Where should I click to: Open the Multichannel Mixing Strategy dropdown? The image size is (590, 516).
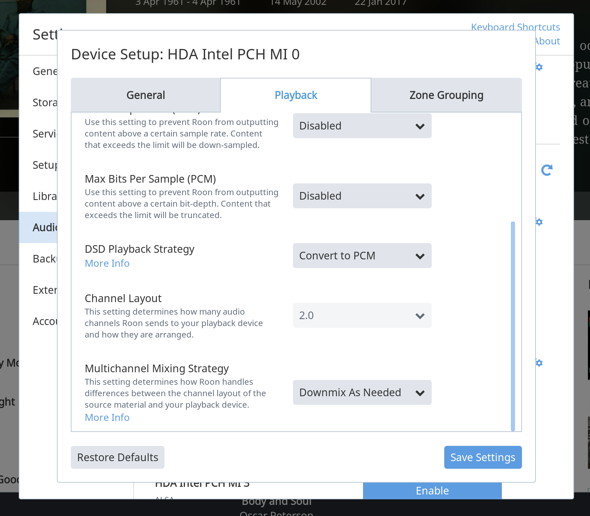click(x=362, y=392)
